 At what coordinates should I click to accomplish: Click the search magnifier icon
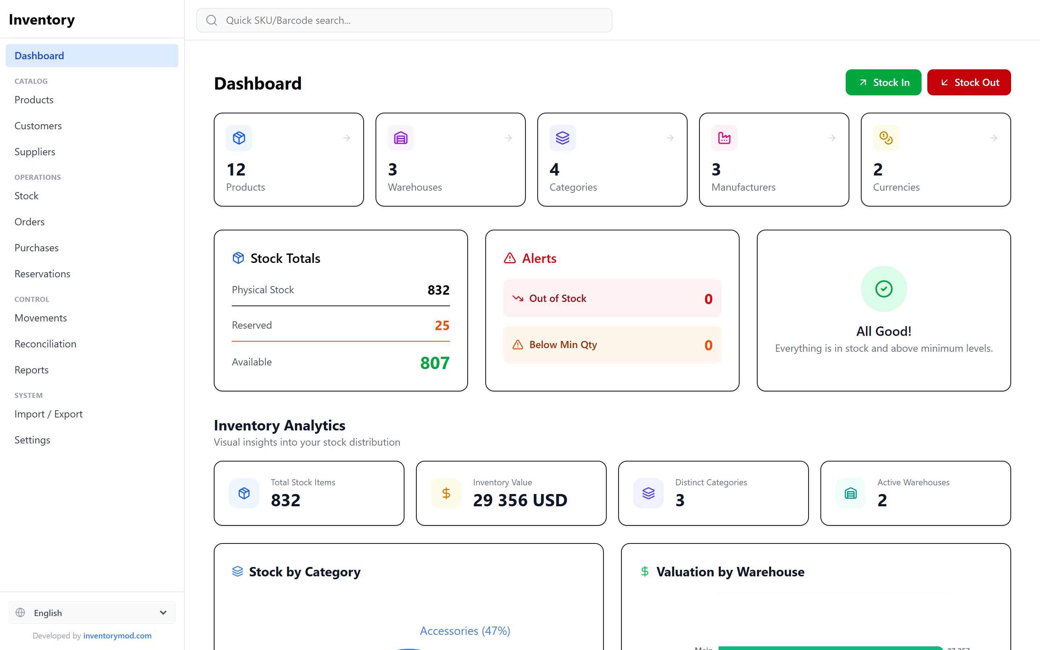tap(212, 20)
